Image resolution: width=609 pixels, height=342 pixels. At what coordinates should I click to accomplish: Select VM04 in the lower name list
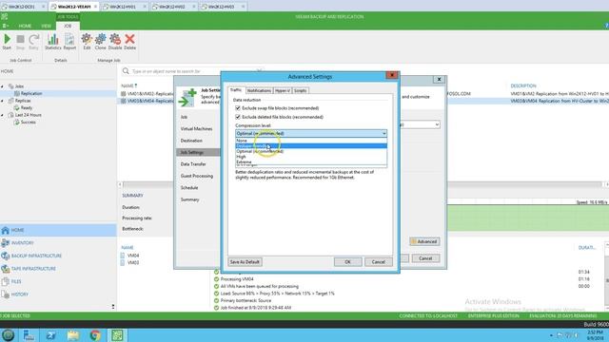coord(133,256)
